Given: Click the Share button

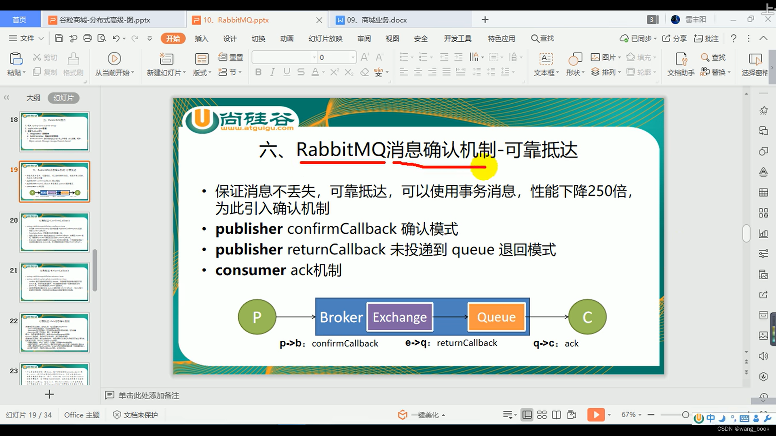Looking at the screenshot, I should pyautogui.click(x=675, y=38).
